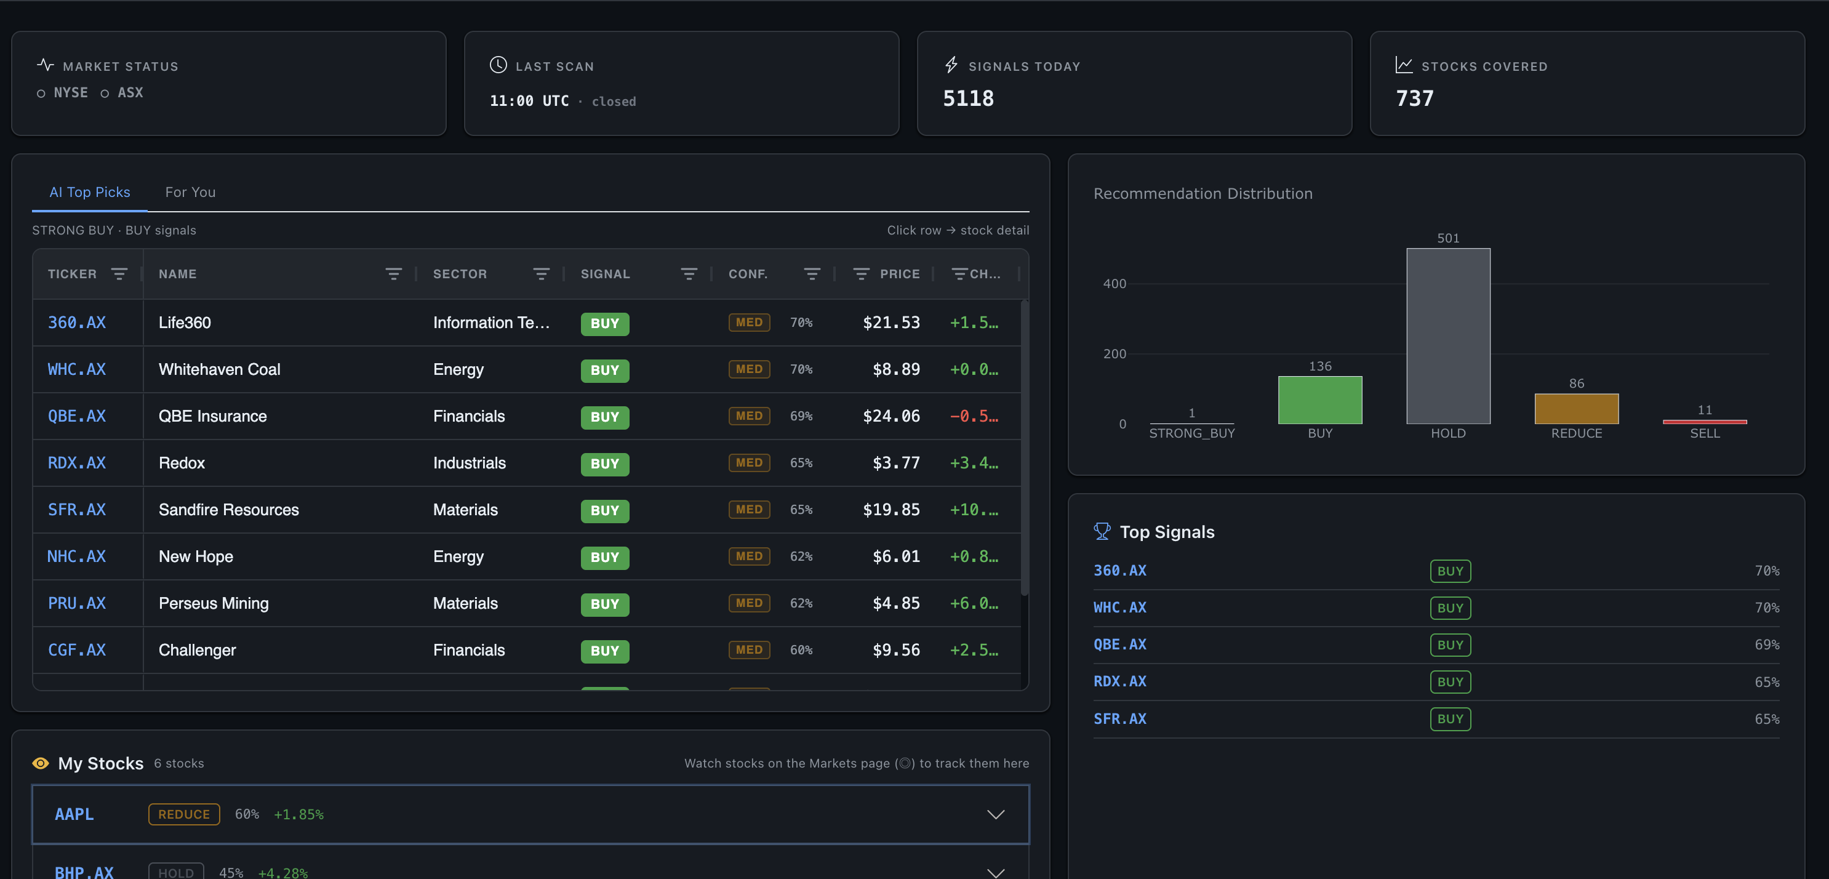Click the BUY bar in distribution chart
This screenshot has height=879, width=1829.
[1320, 401]
